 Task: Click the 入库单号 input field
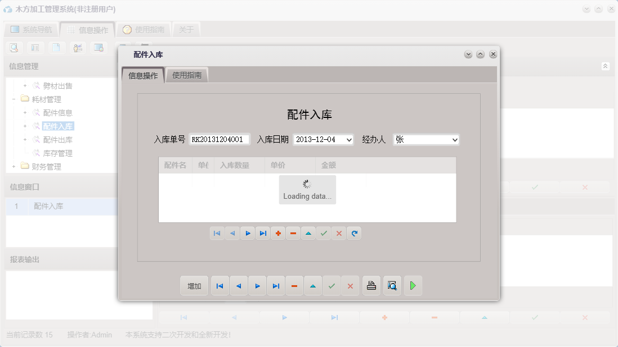point(220,139)
